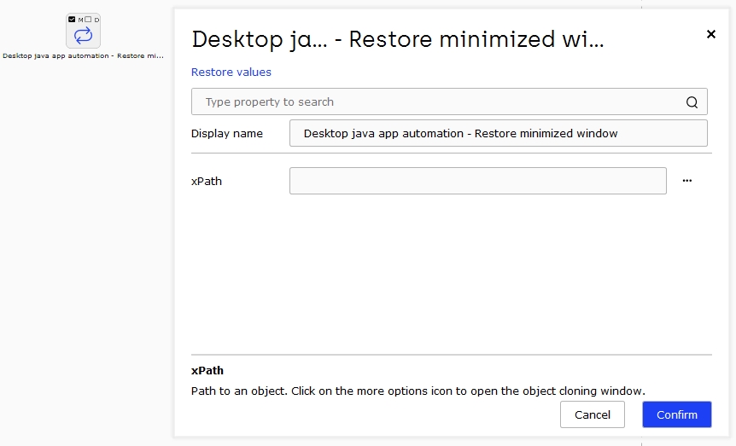Click the Restore values link
Screen dimensions: 736x446
(x=231, y=72)
